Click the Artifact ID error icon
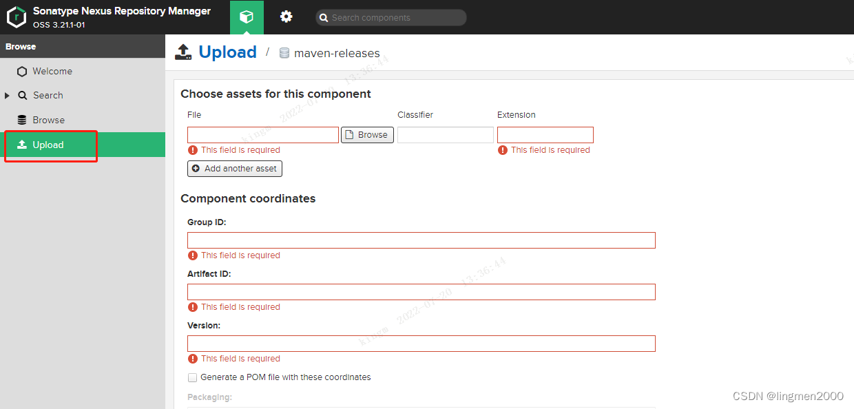Screen dimensions: 854x409 tap(193, 307)
